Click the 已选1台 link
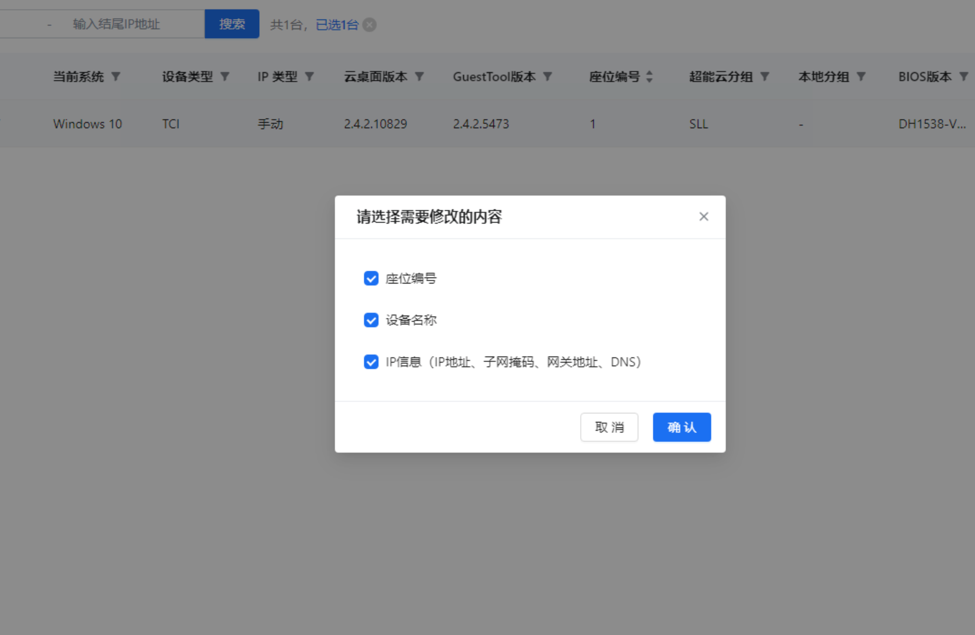Viewport: 975px width, 635px height. [x=337, y=25]
